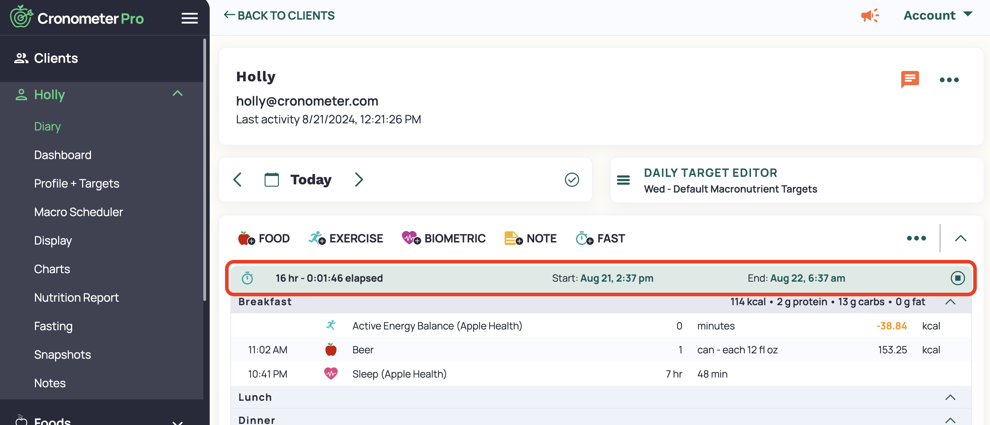990x425 pixels.
Task: Expand the Lunch section chevron
Action: [x=951, y=397]
